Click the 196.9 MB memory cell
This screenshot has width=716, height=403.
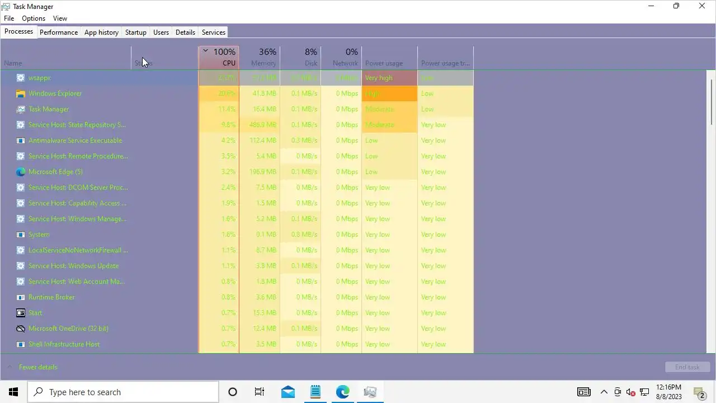(260, 172)
